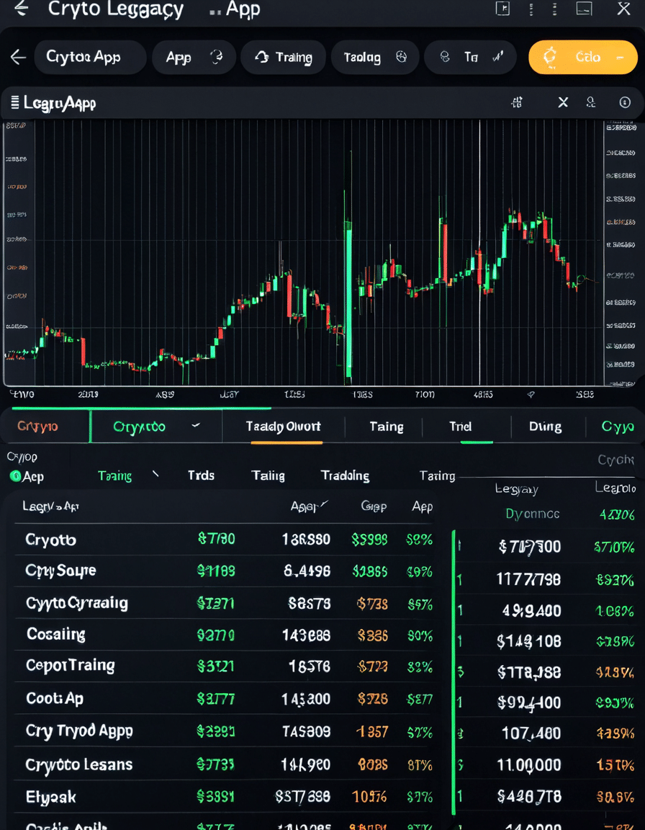Image resolution: width=645 pixels, height=830 pixels.
Task: Click the minus icon on the orange button
Action: 620,57
